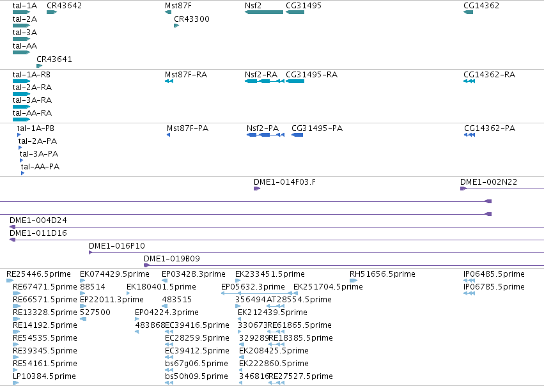Click the CG31495-PA protein label
544x386 pixels.
tap(317, 128)
